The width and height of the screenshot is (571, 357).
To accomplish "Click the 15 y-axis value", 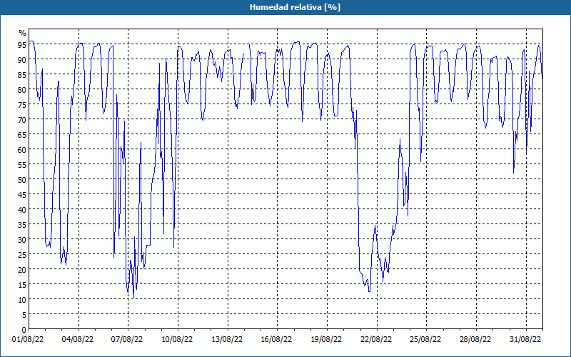I will (x=22, y=284).
